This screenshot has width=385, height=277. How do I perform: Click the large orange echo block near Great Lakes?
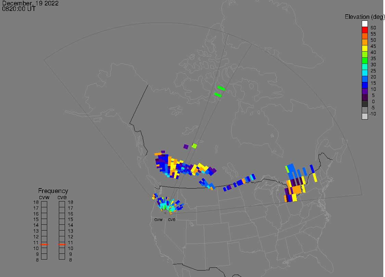click(x=296, y=190)
